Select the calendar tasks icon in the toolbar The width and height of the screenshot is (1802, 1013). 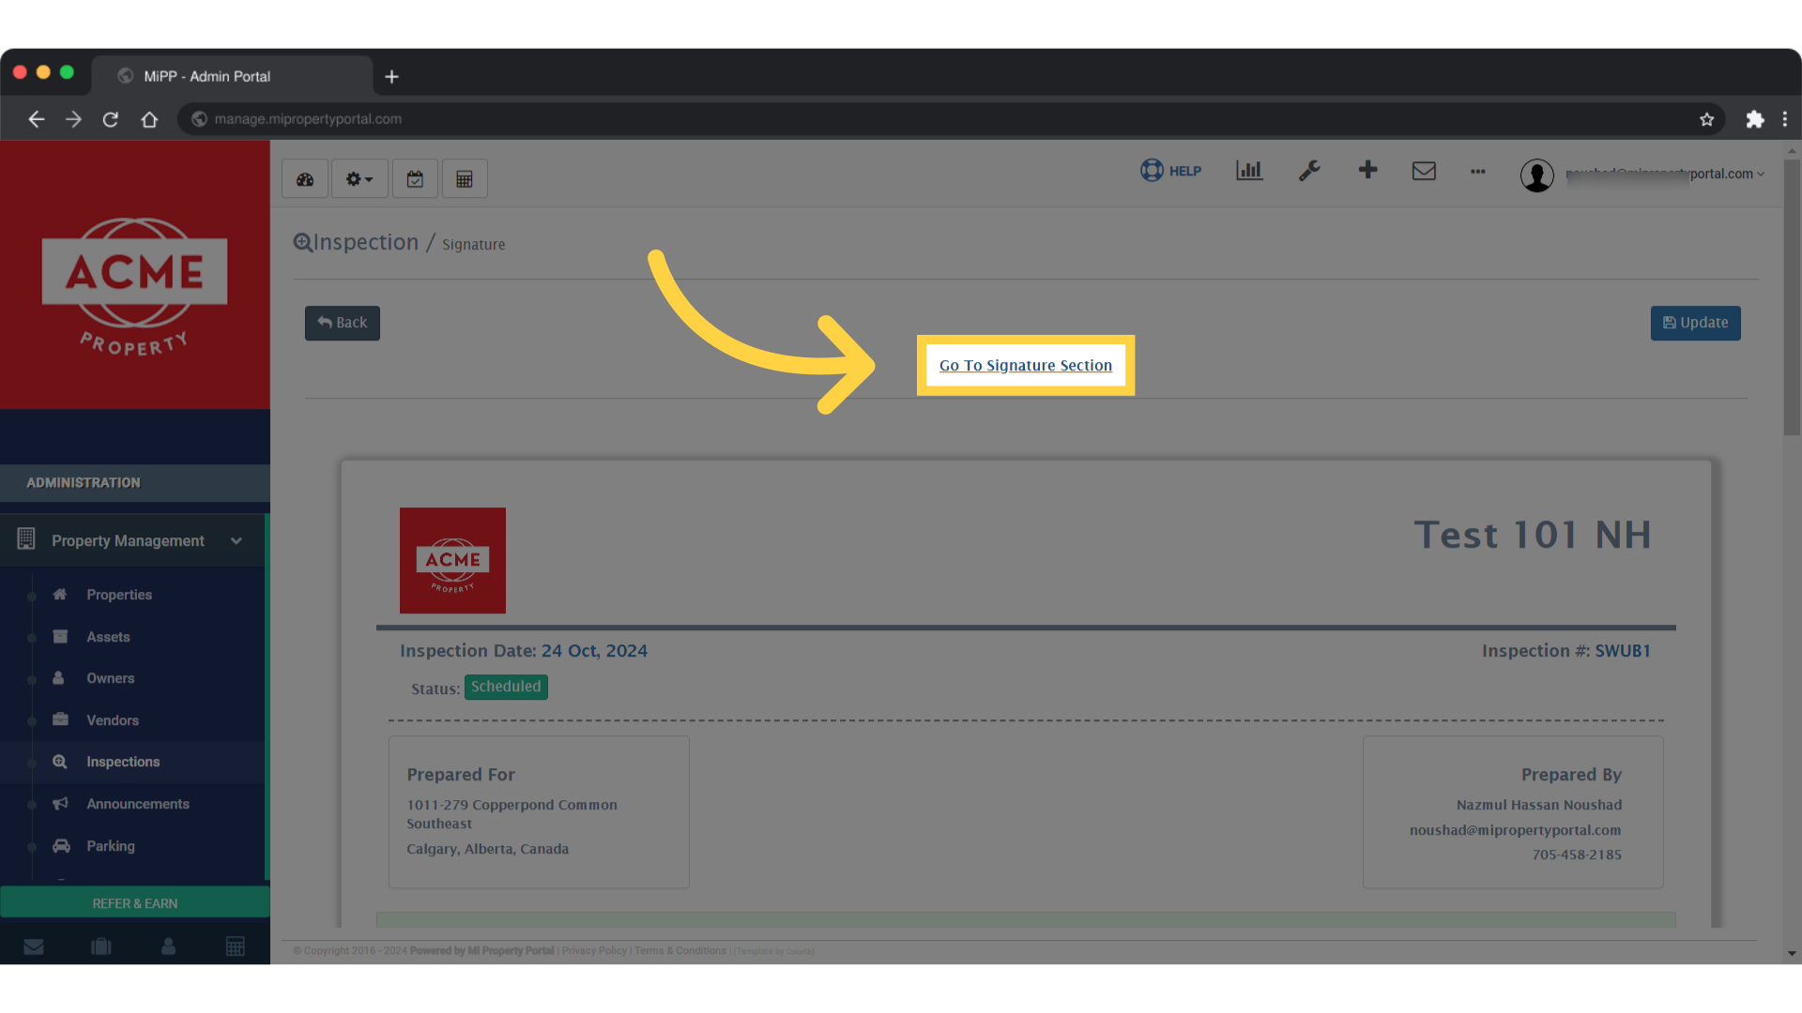coord(415,178)
